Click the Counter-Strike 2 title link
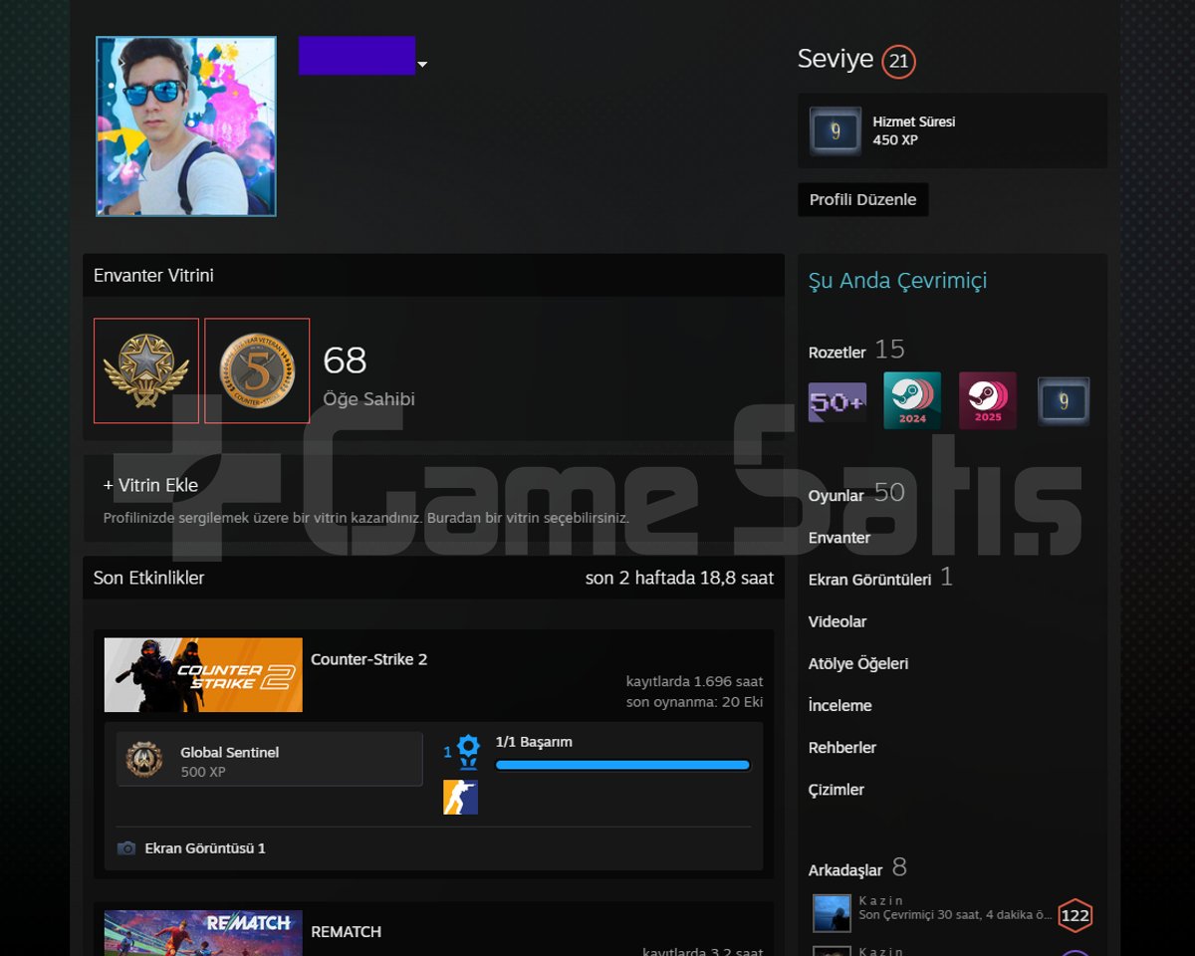 tap(368, 659)
